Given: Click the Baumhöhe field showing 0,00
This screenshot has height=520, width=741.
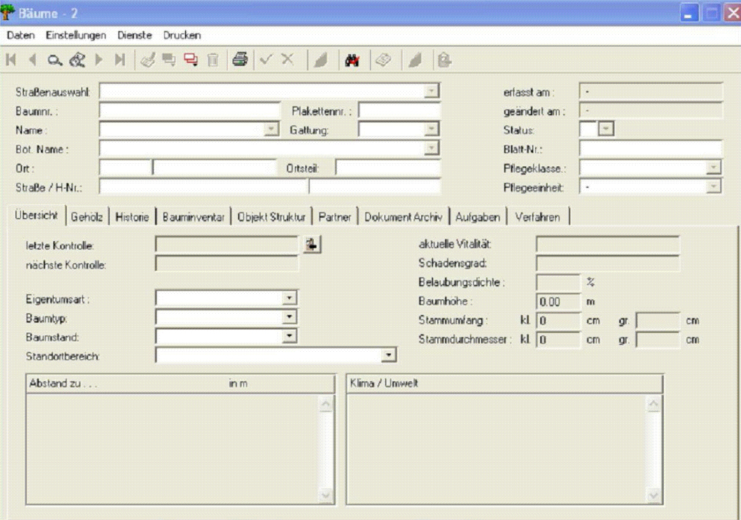Looking at the screenshot, I should (558, 301).
